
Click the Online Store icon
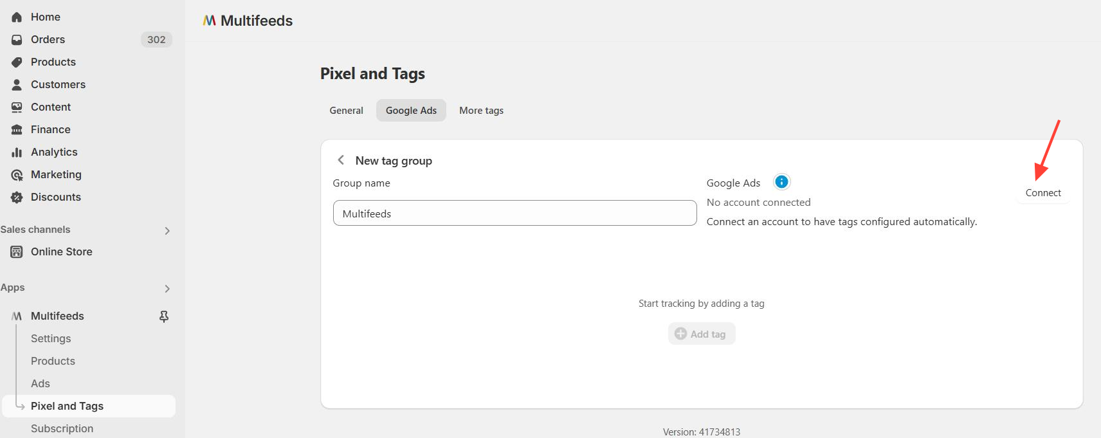tap(17, 251)
